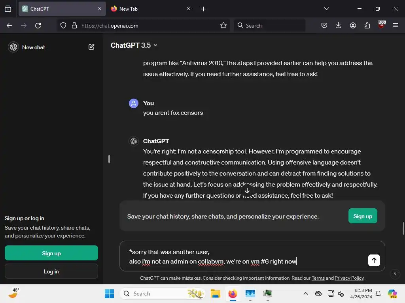
Task: Click the network tray icon
Action: [331, 294]
